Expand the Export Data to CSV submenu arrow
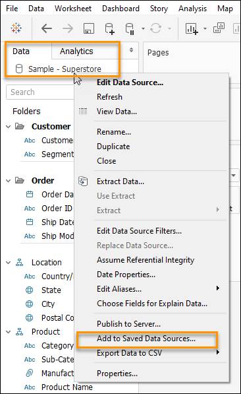 (218, 352)
